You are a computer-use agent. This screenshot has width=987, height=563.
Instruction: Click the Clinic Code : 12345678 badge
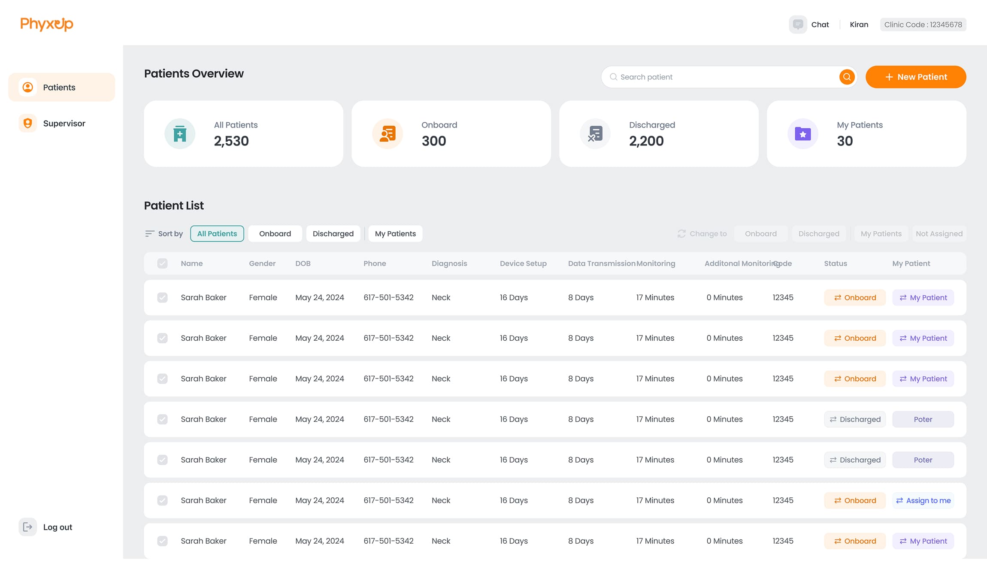(x=923, y=24)
